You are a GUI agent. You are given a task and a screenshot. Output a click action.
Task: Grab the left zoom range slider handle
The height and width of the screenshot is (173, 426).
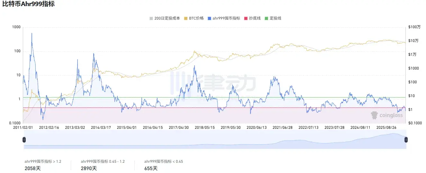[24, 140]
